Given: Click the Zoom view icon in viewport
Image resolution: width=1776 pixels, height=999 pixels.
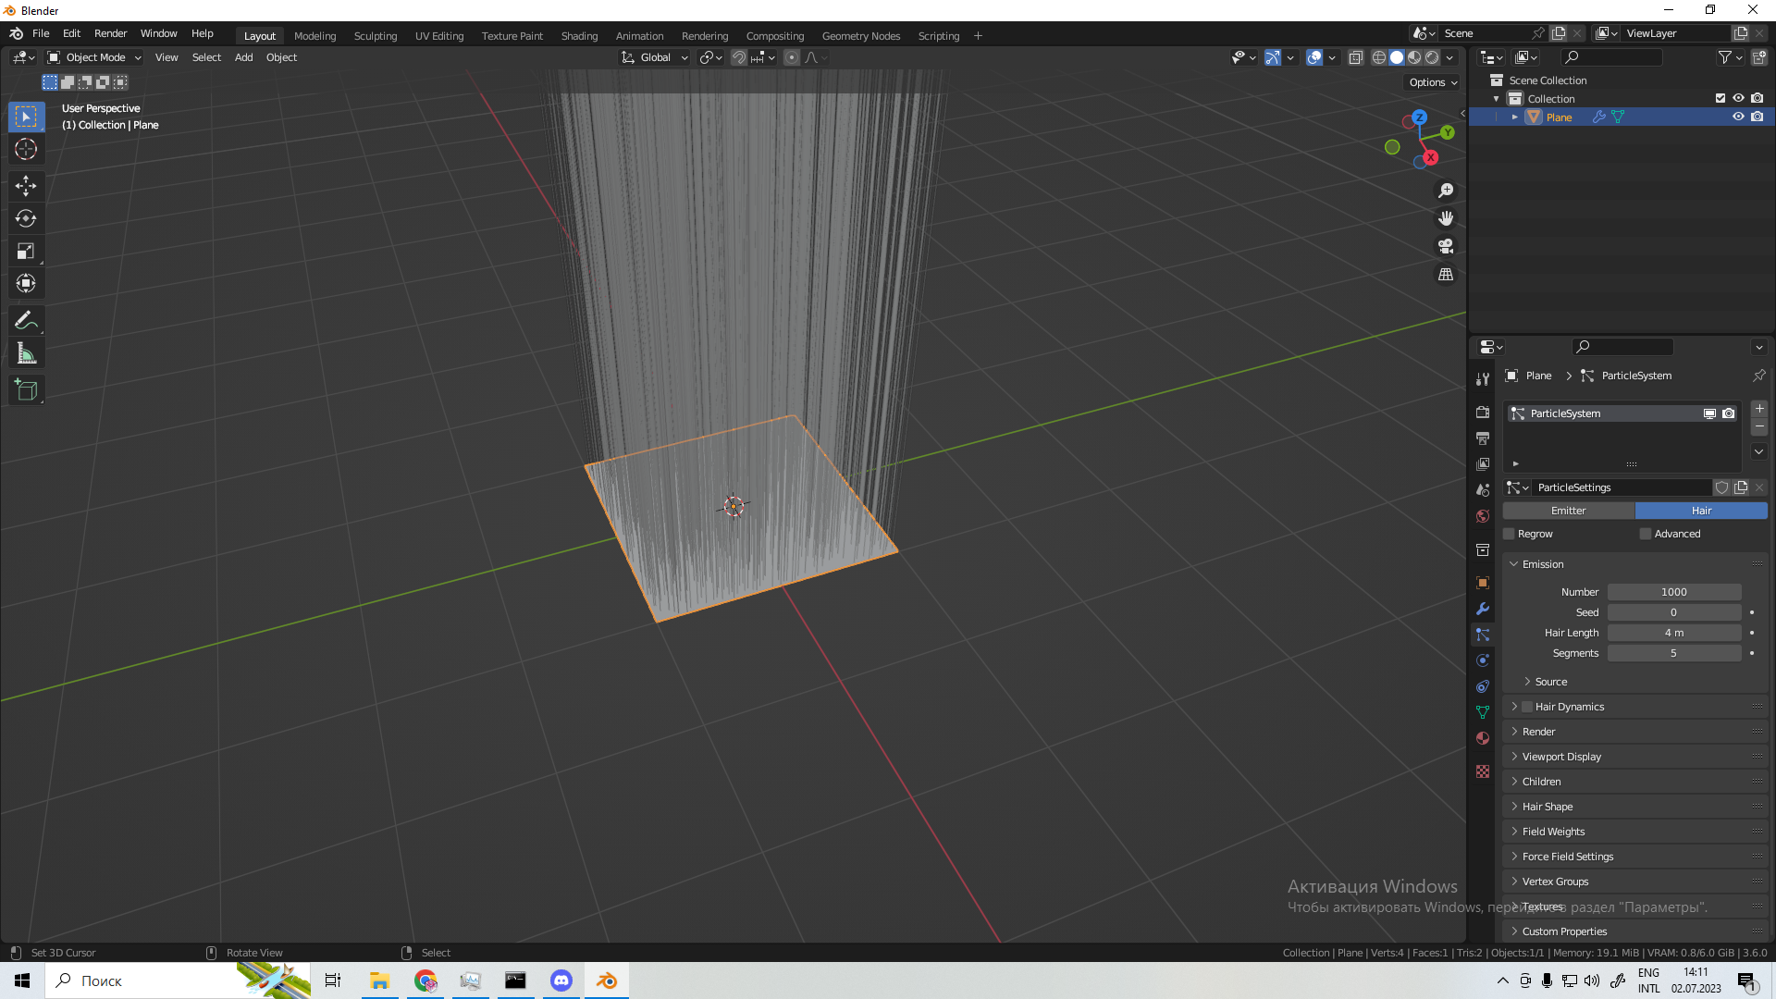Looking at the screenshot, I should 1445,191.
